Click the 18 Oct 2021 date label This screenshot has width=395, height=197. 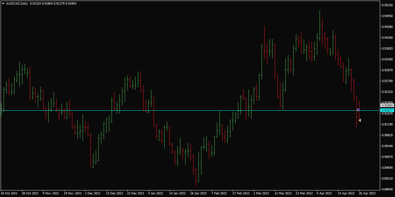[10, 193]
